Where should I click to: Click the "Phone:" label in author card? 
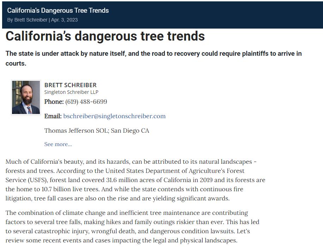click(x=54, y=102)
